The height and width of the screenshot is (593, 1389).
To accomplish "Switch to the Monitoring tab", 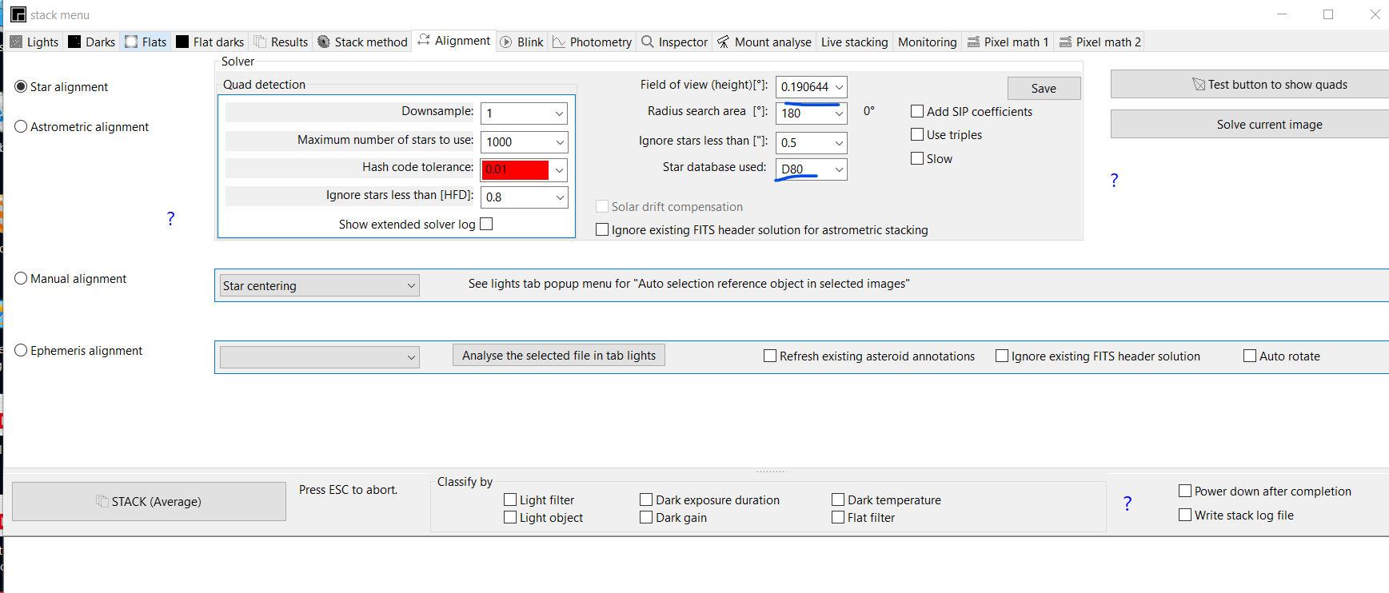I will [927, 42].
